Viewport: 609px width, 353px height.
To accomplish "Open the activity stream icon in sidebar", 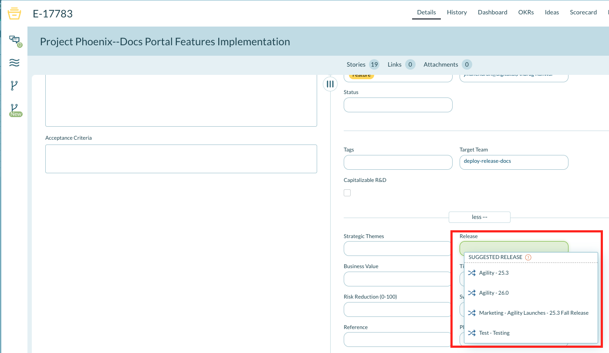I will click(x=14, y=63).
